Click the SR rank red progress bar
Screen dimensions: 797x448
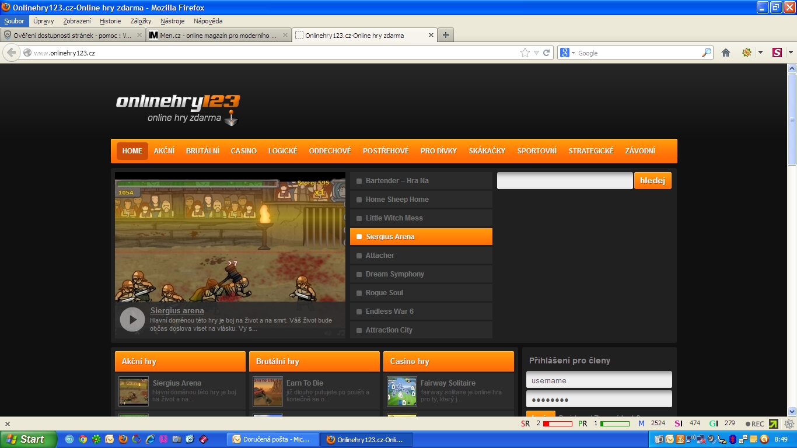(x=558, y=424)
